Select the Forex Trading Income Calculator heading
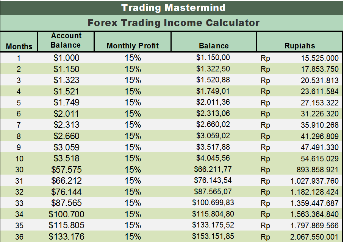The image size is (344, 243). (173, 23)
